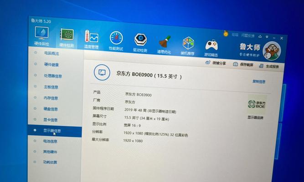Image resolution: width=304 pixels, height=182 pixels.
Task: Click the Weibo eye icon beside 微博分享
Action: 208,62
